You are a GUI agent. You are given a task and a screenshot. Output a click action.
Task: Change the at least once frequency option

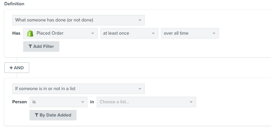click(129, 33)
